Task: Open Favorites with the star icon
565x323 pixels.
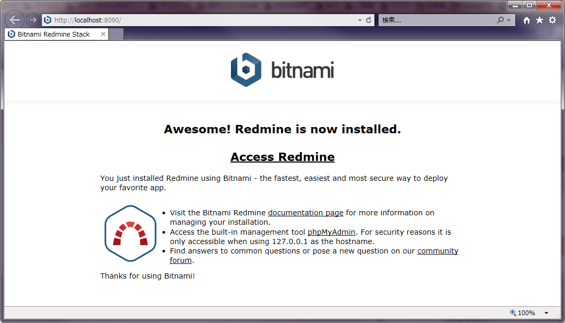Action: point(539,19)
